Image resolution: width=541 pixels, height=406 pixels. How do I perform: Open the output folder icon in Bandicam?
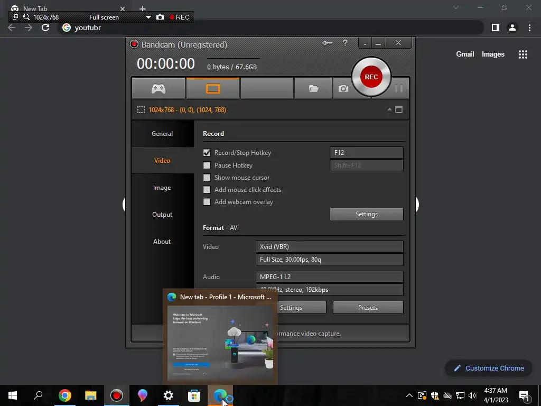(313, 89)
